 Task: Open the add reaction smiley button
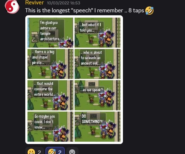click(72, 151)
